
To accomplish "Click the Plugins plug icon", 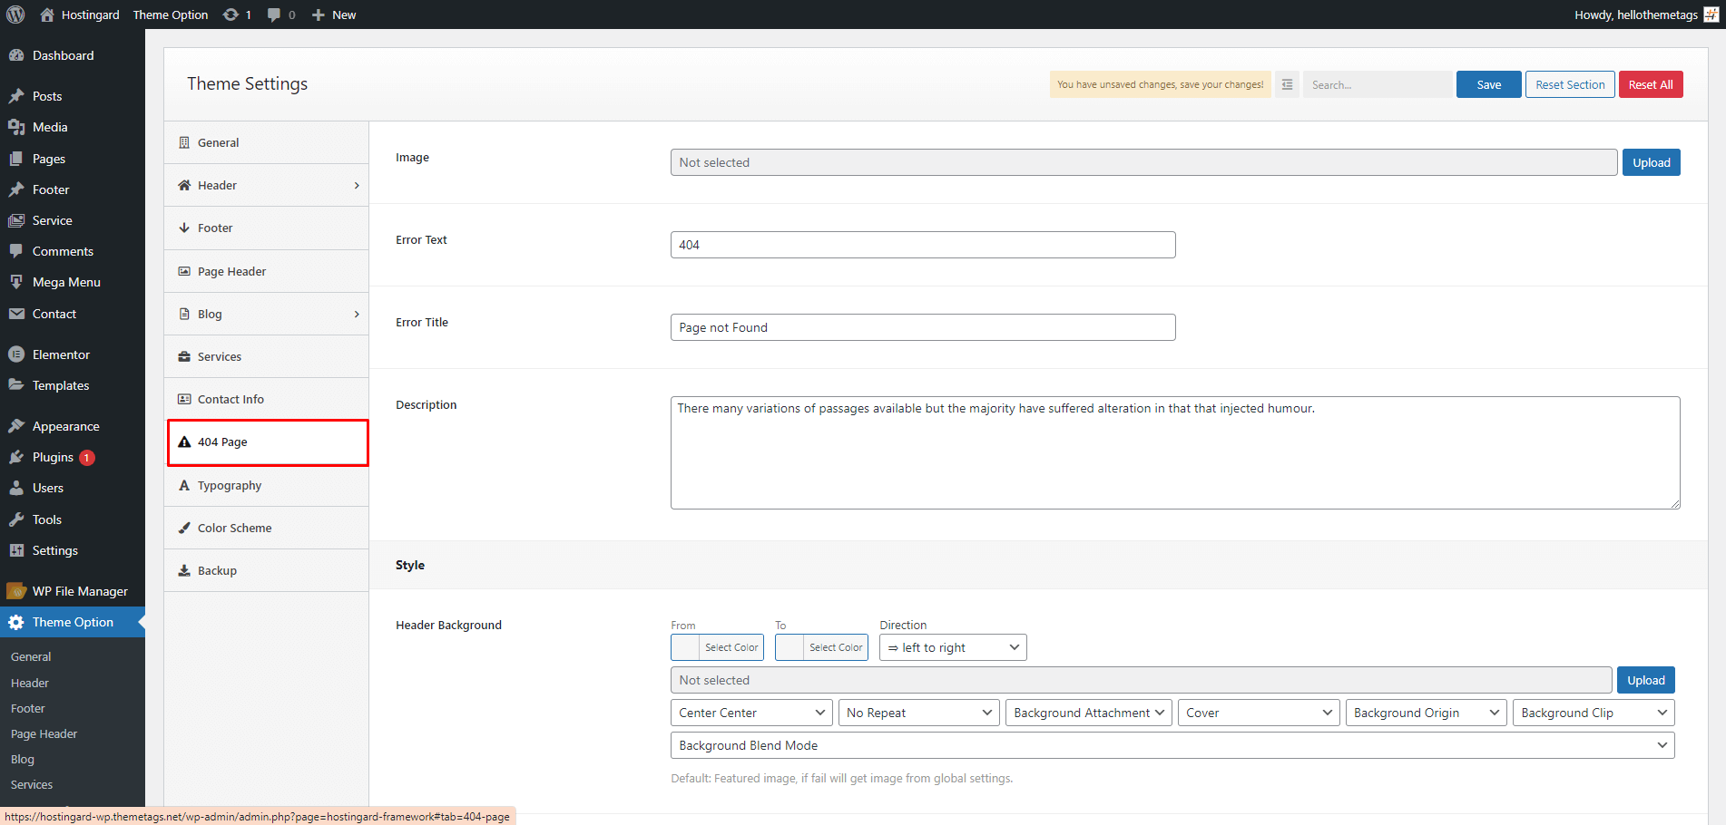I will pos(16,457).
